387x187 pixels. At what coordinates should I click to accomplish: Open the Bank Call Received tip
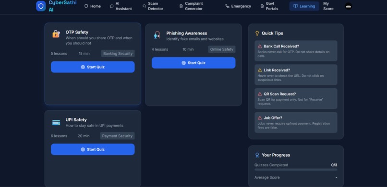click(296, 51)
